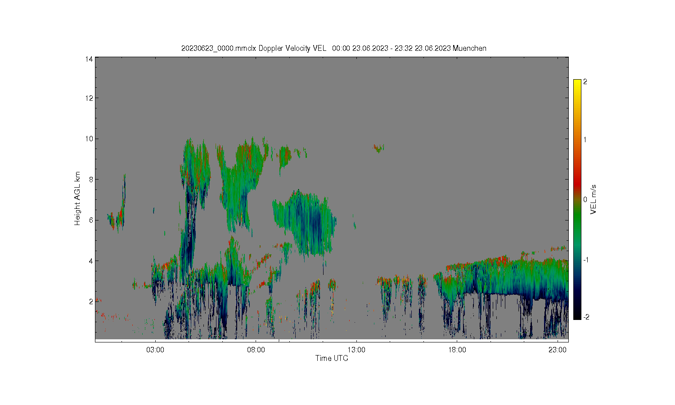The height and width of the screenshot is (405, 675).
Task: Click the 08:00 time tick label
Action: (256, 350)
